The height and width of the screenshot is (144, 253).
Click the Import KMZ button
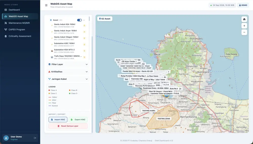58,119
